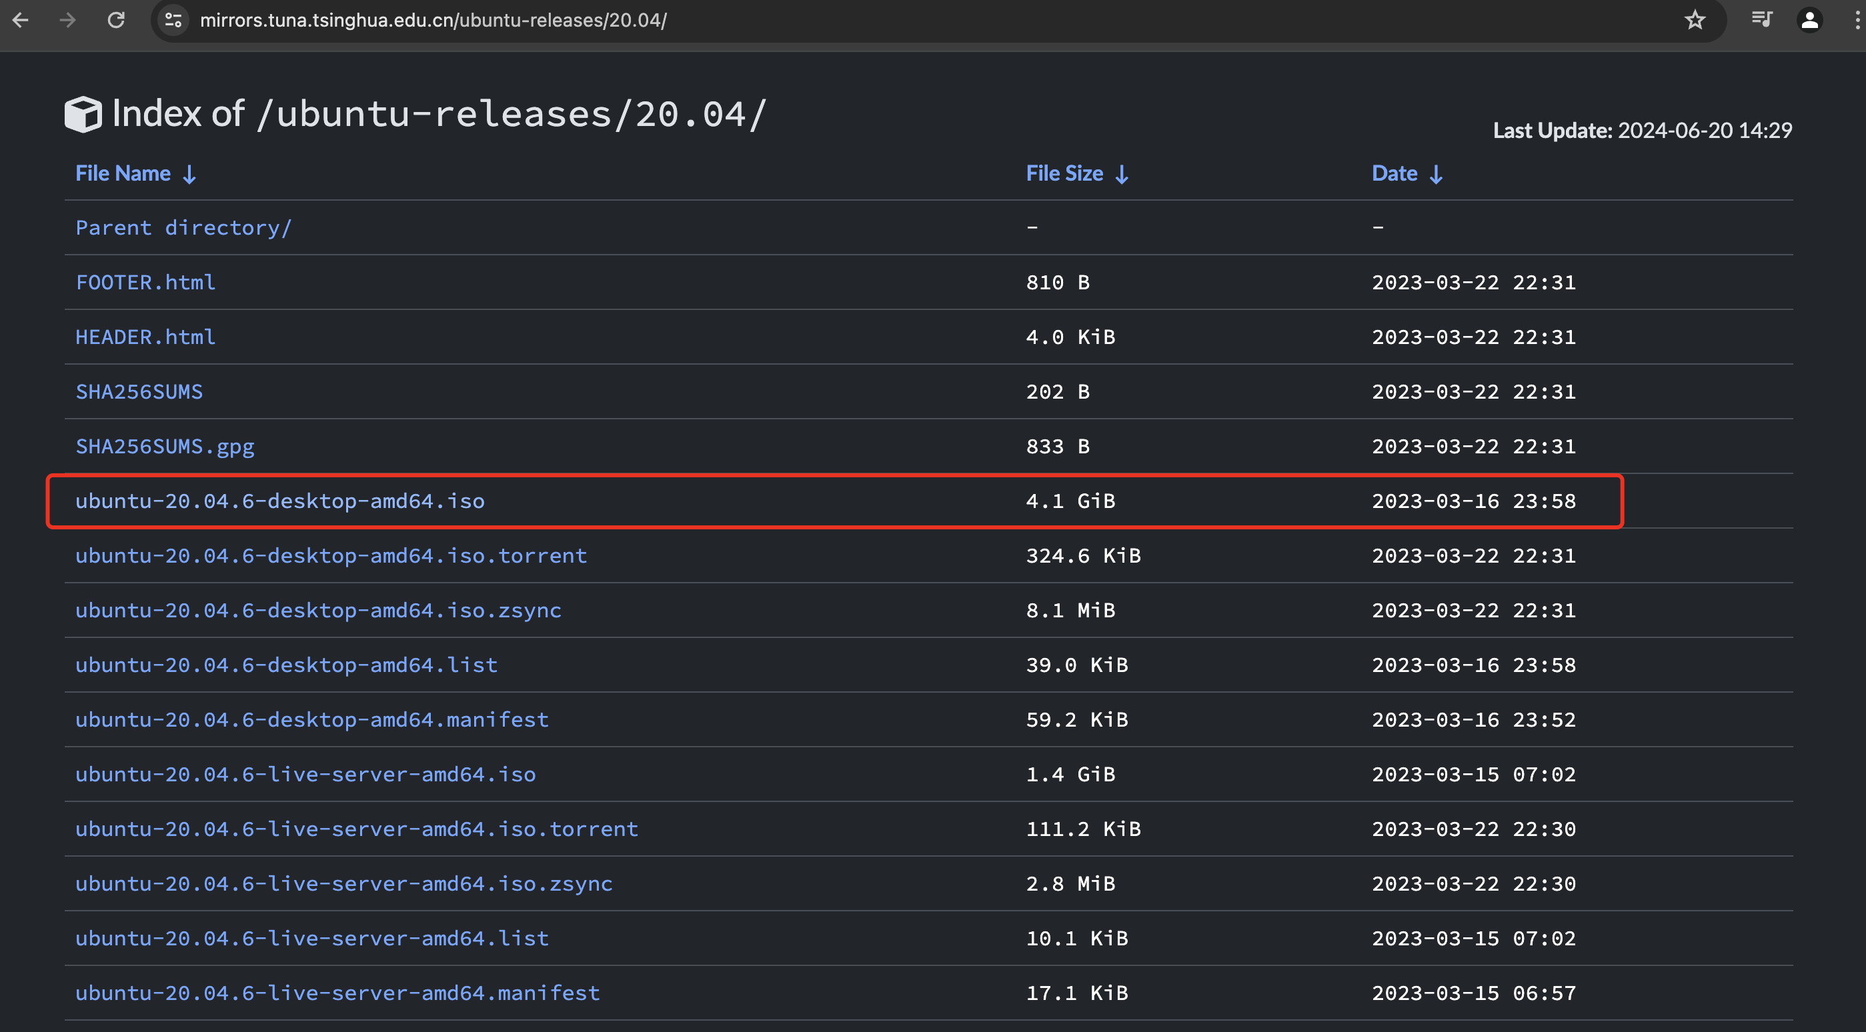The image size is (1866, 1032).
Task: Click the 10.1 KiB size value
Action: pyautogui.click(x=1077, y=938)
